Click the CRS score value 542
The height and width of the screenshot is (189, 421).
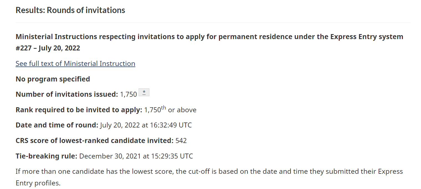tap(181, 141)
